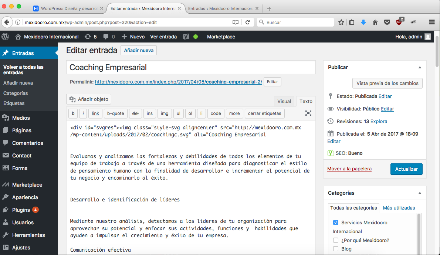440x255 pixels.
Task: Edit the Visibilidad setting
Action: pyautogui.click(x=387, y=109)
